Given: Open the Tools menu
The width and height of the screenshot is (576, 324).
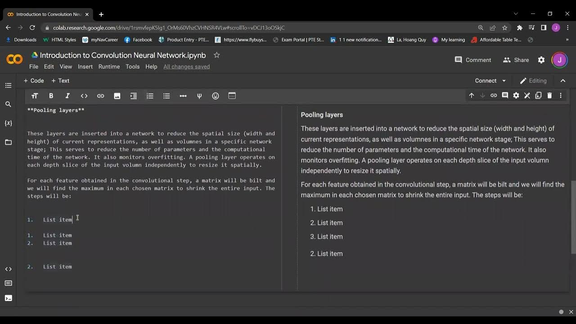Looking at the screenshot, I should [x=132, y=67].
